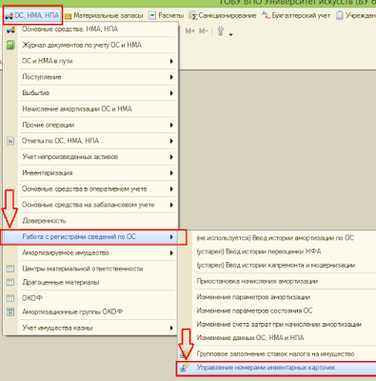
Task: Click icon beside Управление номерами инвентарных карточек
Action: (185, 368)
